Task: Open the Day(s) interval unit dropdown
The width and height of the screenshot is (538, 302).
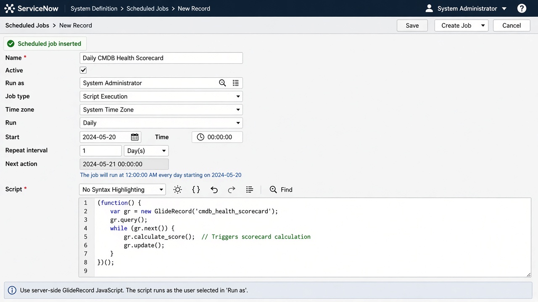Action: 146,151
